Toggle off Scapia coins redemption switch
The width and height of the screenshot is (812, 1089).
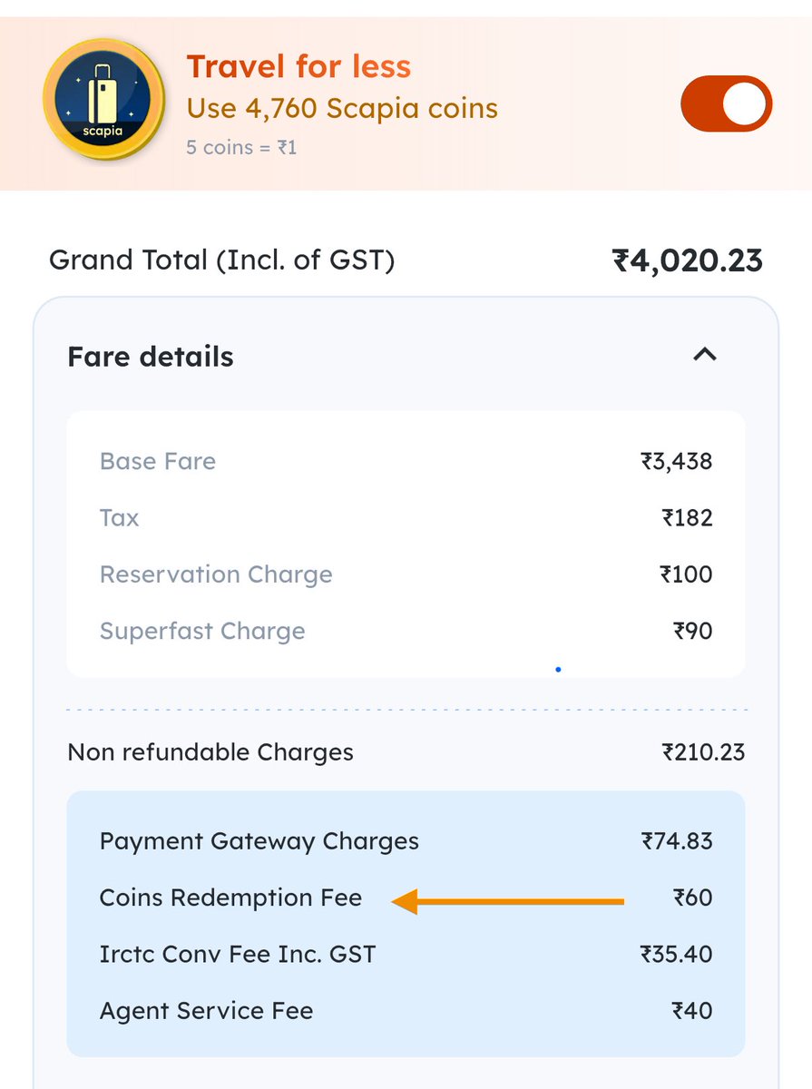(726, 104)
